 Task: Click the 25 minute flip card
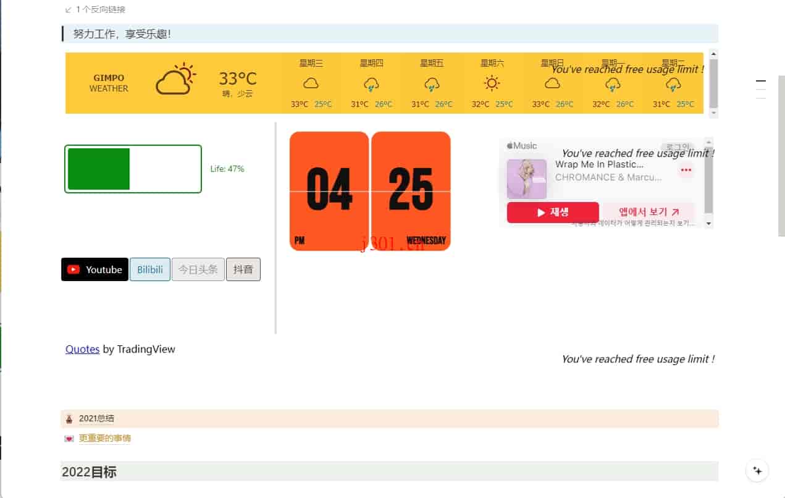pyautogui.click(x=411, y=191)
